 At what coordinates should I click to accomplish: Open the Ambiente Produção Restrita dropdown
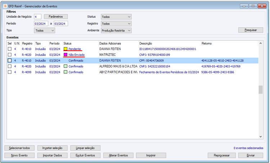click(116, 31)
